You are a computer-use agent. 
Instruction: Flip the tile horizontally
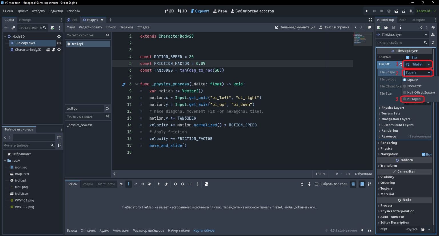click(190, 184)
